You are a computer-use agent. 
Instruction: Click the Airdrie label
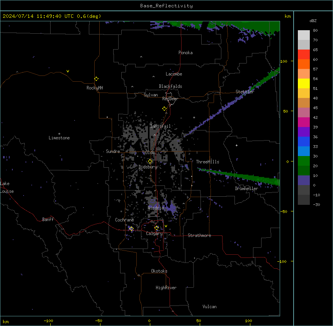click(156, 208)
